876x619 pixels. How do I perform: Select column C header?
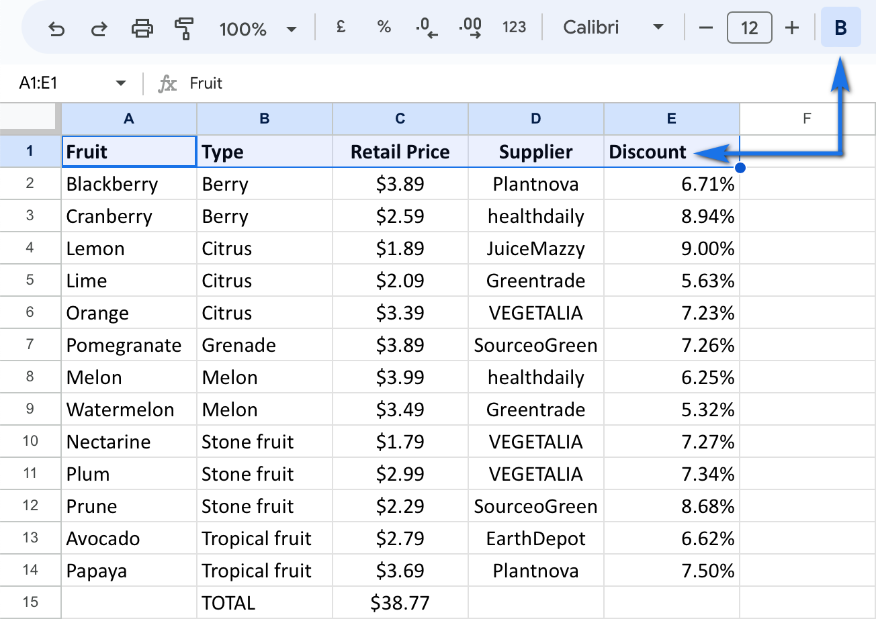pos(400,119)
